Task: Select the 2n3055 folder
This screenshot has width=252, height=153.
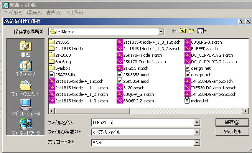Action: tap(59, 42)
